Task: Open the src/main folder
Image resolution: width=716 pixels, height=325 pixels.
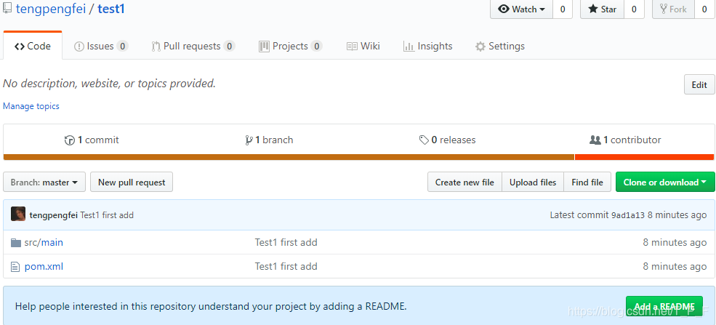Action: tap(44, 242)
